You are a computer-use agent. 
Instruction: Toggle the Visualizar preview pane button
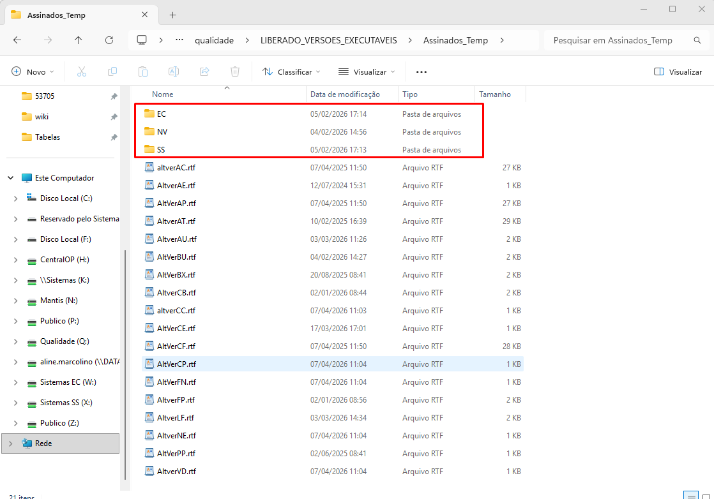click(678, 72)
